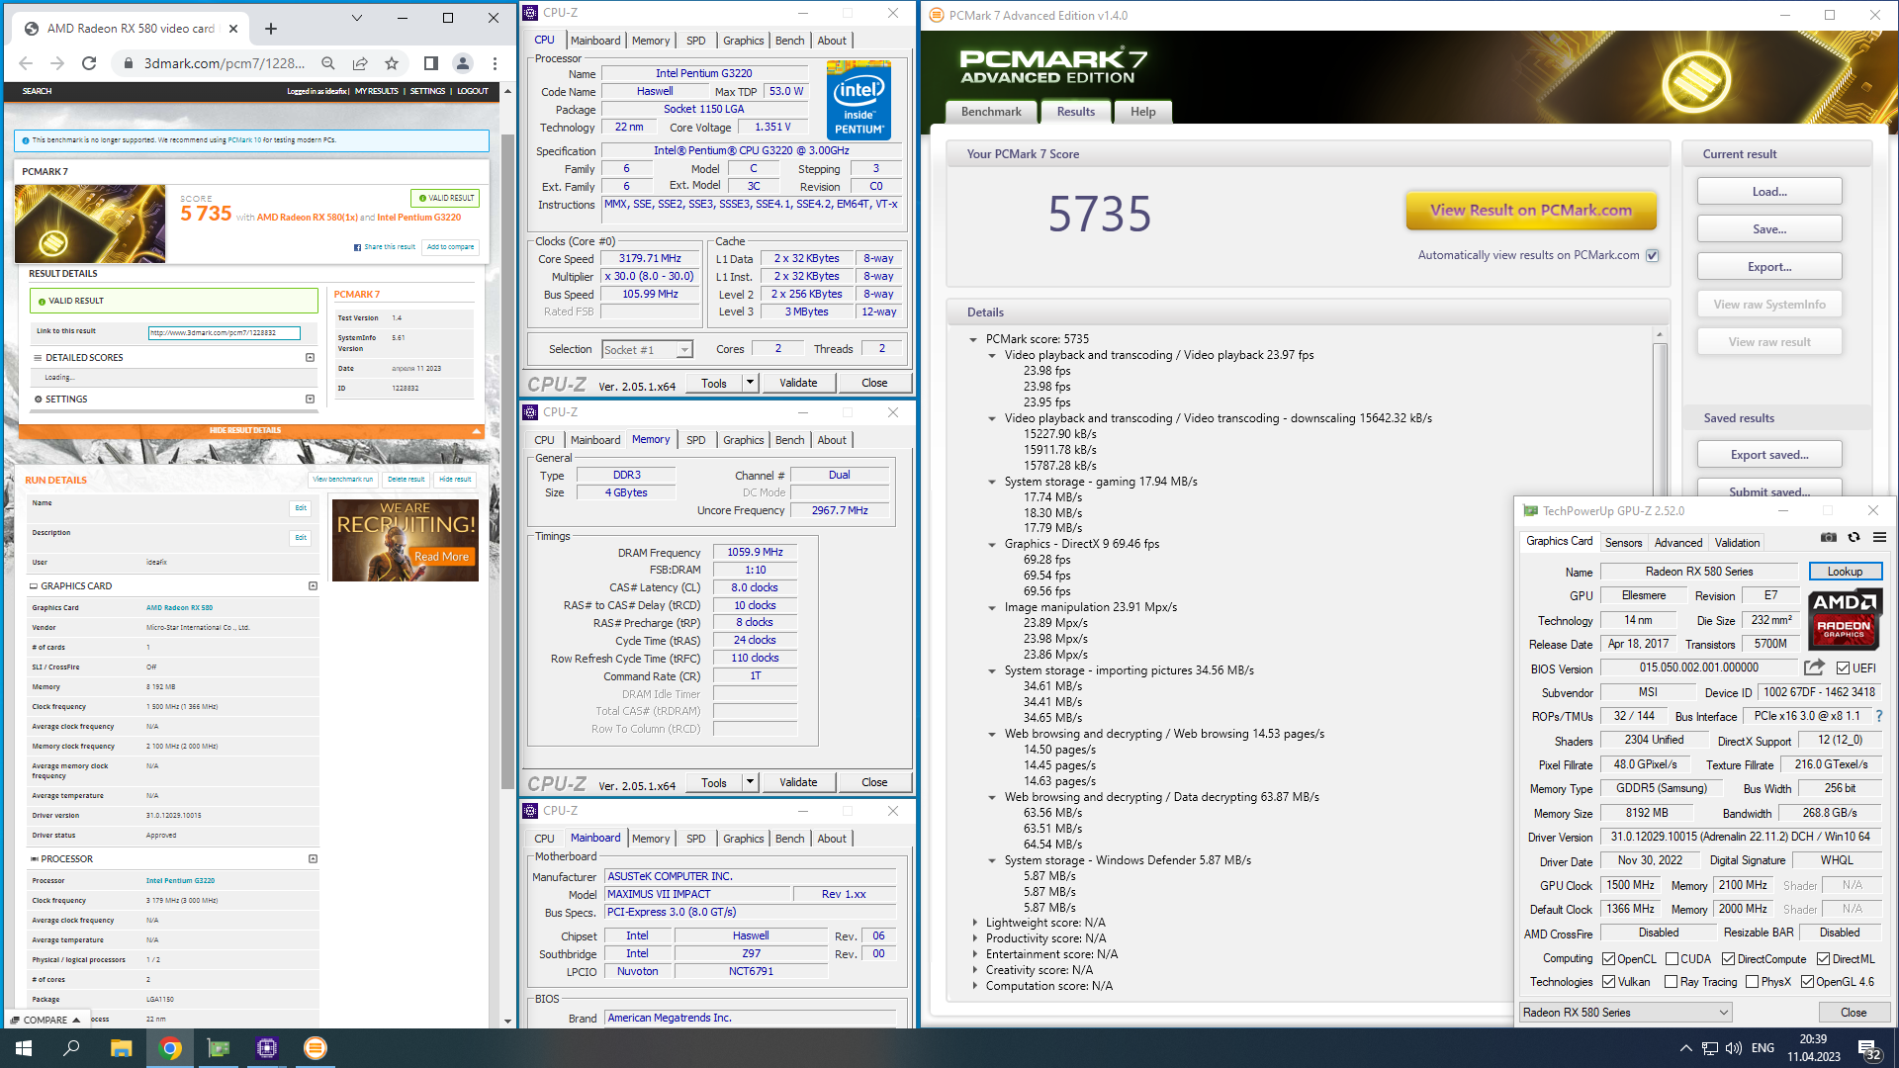The width and height of the screenshot is (1899, 1068).
Task: Open the Windows notification center icon
Action: 1869,1049
